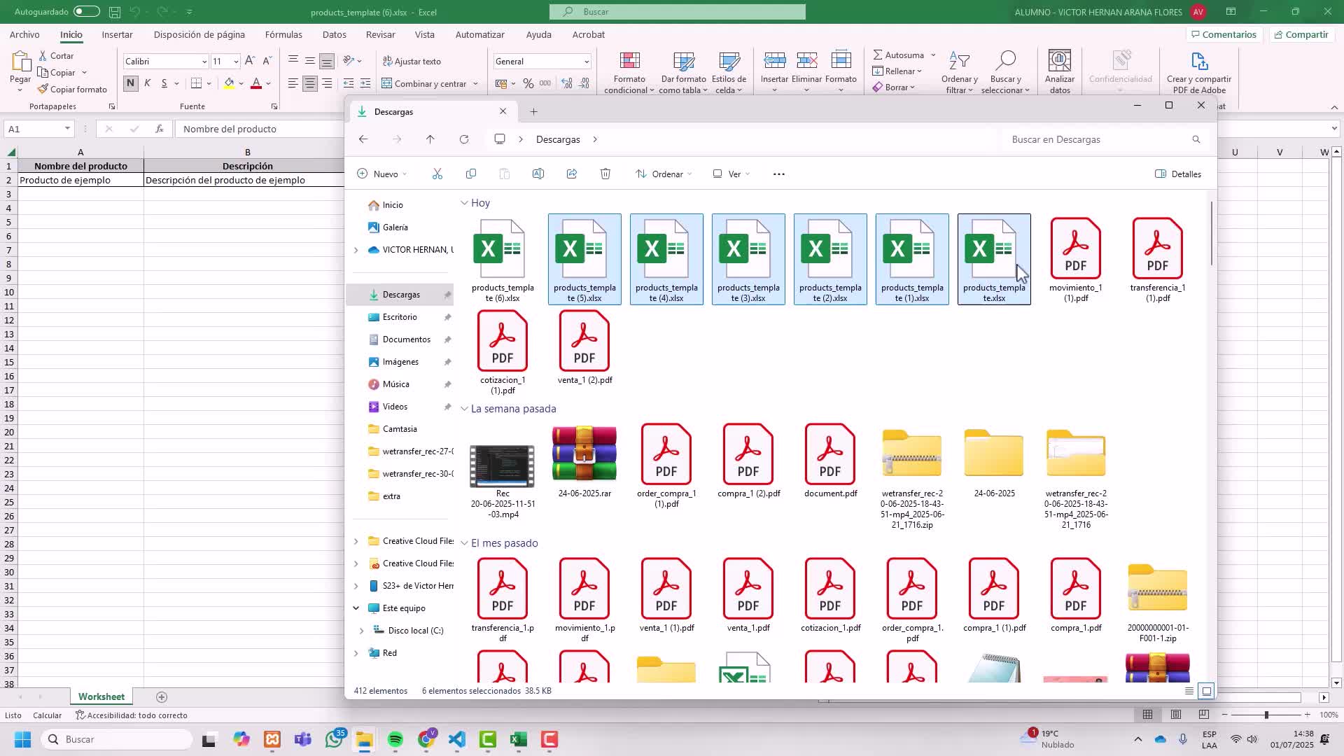1344x756 pixels.
Task: Switch to Normal view in Excel status bar
Action: coord(1148,715)
